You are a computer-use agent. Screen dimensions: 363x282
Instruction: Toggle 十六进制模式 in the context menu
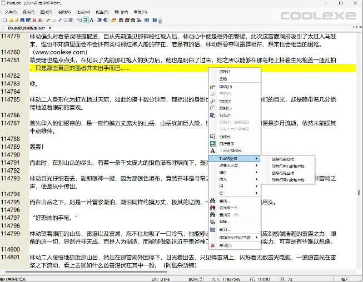[x=235, y=150]
